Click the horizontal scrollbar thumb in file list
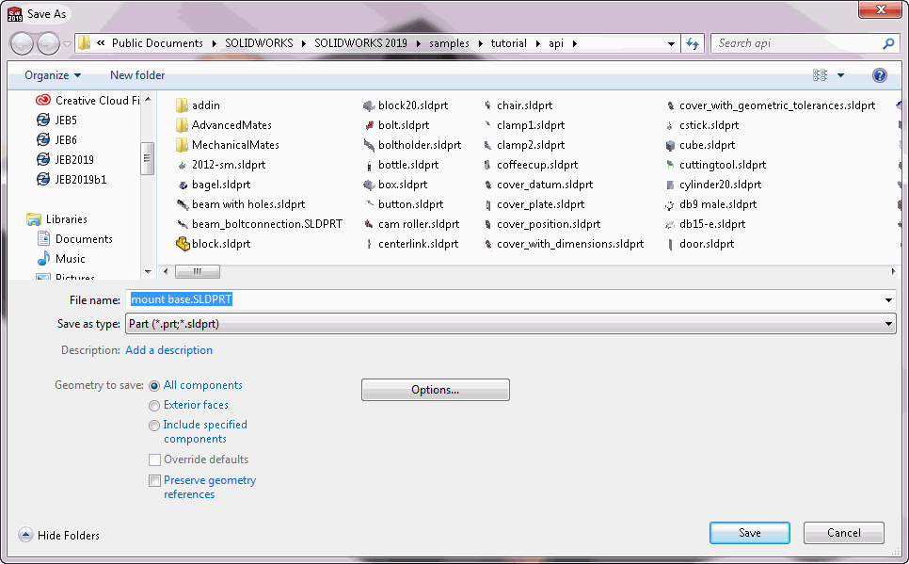 (x=197, y=271)
